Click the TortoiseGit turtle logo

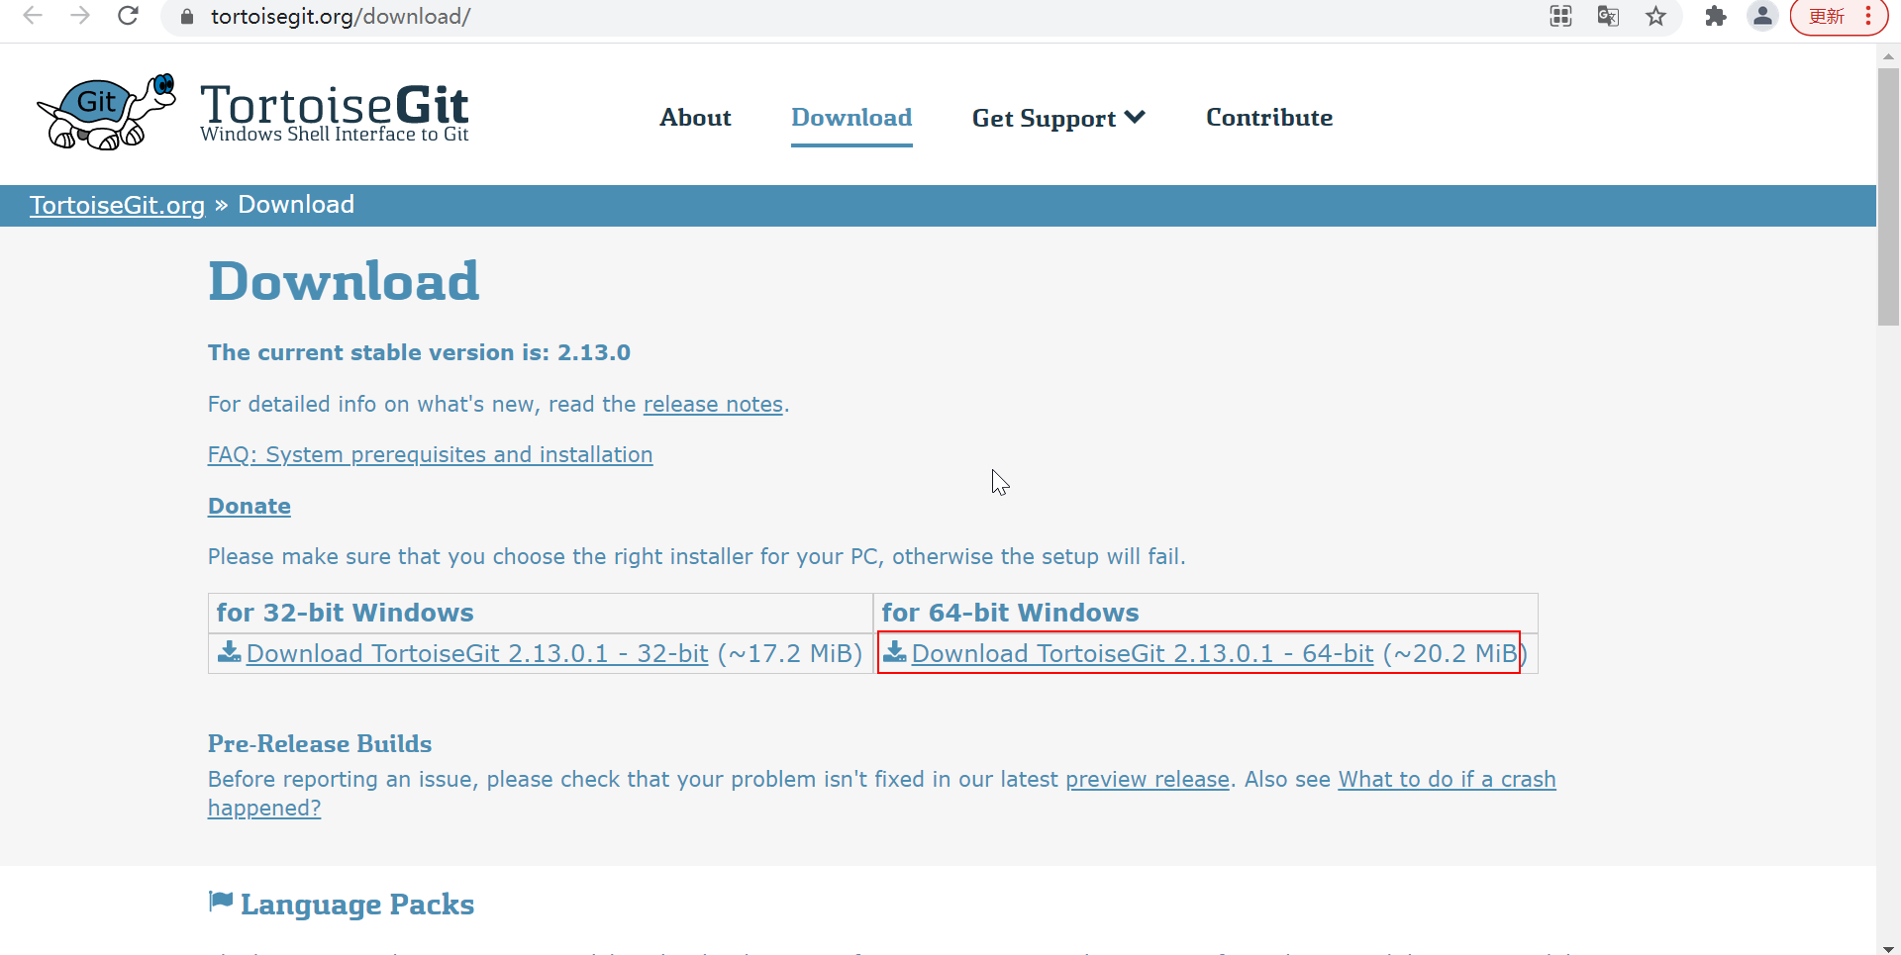[x=107, y=111]
